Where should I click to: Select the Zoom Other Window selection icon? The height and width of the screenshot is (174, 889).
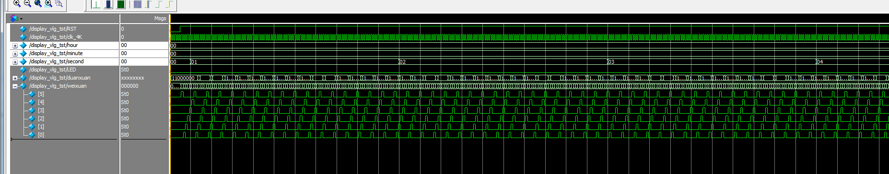click(59, 3)
